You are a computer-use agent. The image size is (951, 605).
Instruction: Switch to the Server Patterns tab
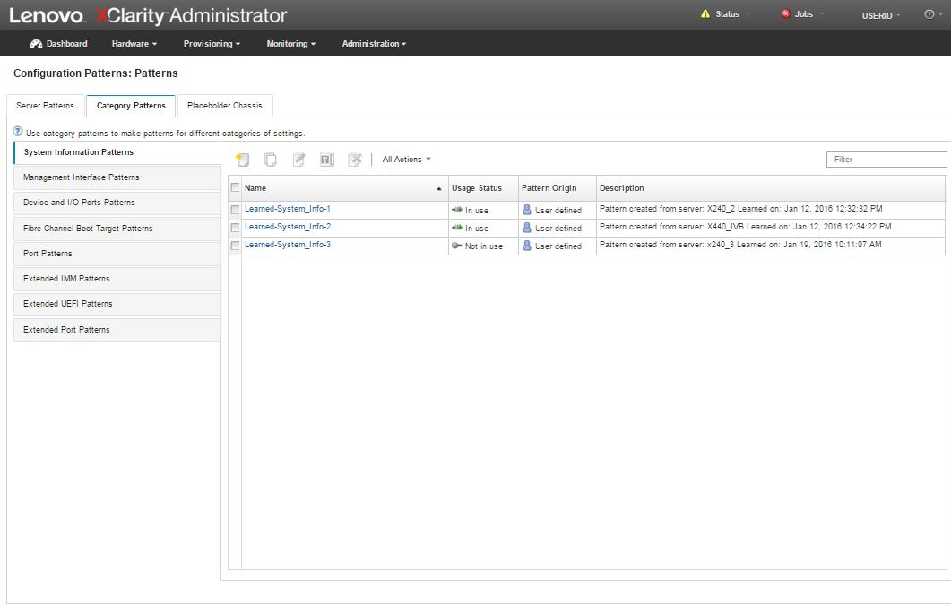(x=46, y=106)
